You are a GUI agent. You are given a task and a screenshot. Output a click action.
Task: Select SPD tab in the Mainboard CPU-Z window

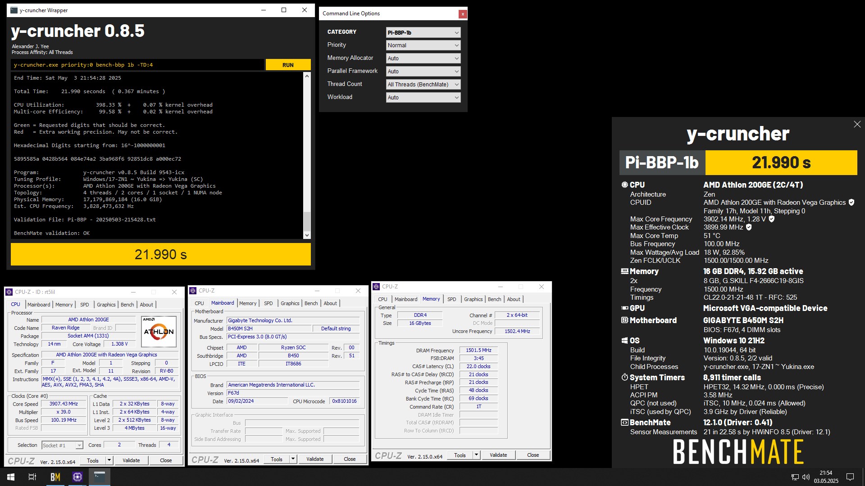click(269, 303)
